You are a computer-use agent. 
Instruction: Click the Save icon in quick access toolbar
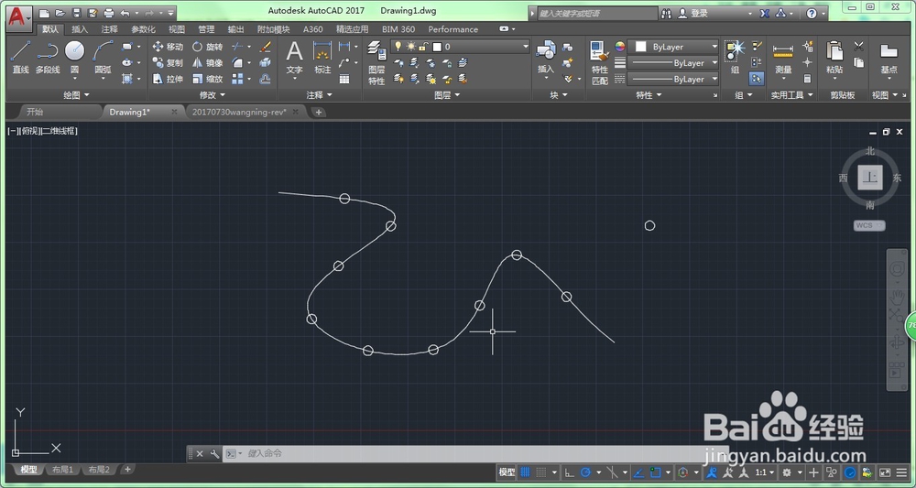[77, 13]
